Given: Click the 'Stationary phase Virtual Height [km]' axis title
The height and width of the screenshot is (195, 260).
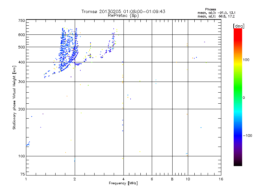Looking at the screenshot, I should coord(14,97).
